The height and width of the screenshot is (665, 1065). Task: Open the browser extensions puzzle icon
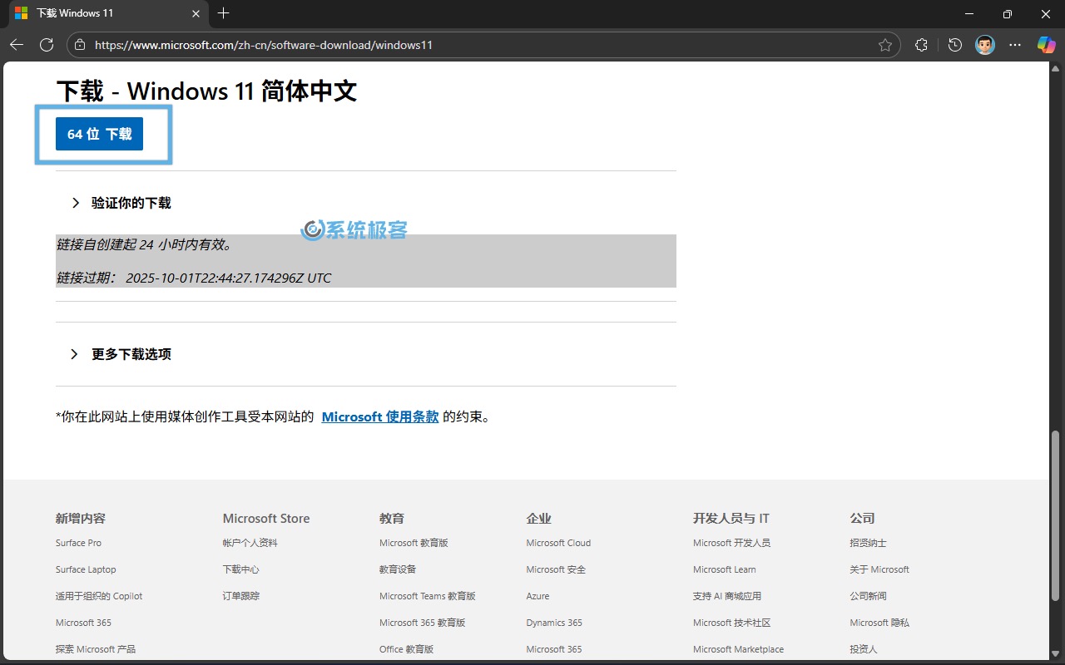(x=921, y=45)
